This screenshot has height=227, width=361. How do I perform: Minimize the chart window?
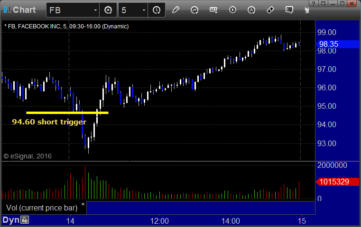pyautogui.click(x=333, y=3)
